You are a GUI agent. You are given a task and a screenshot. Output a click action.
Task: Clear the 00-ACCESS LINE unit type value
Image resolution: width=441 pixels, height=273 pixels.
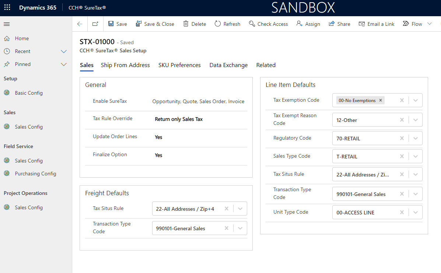402,212
